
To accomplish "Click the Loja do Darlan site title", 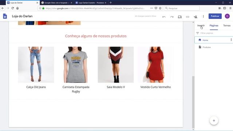I will (x=22, y=16).
